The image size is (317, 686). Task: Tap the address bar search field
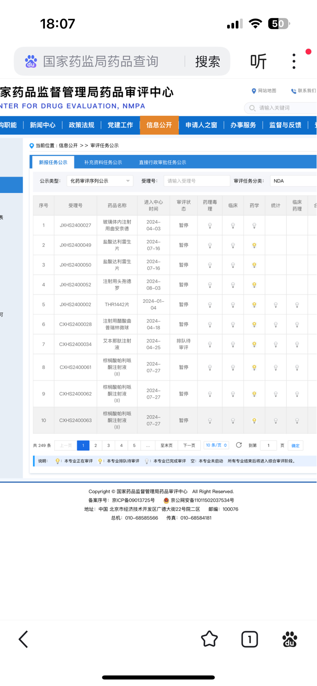click(101, 61)
